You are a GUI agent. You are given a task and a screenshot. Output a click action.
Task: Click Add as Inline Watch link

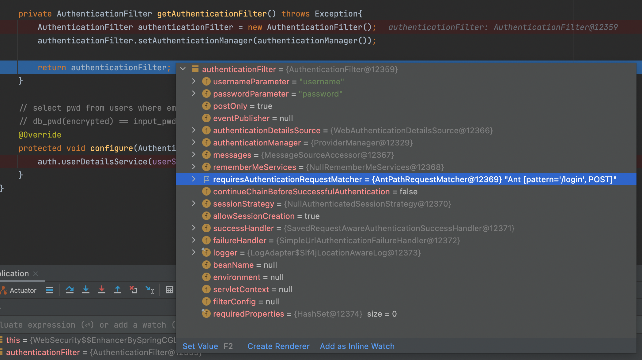[357, 346]
